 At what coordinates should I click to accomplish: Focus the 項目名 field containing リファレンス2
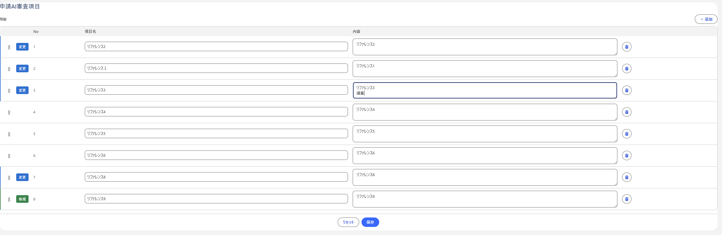point(216,46)
